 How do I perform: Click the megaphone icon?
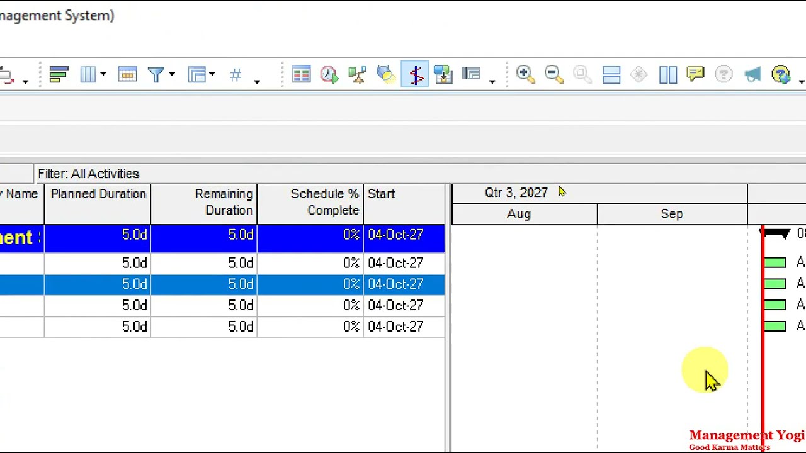pos(752,75)
